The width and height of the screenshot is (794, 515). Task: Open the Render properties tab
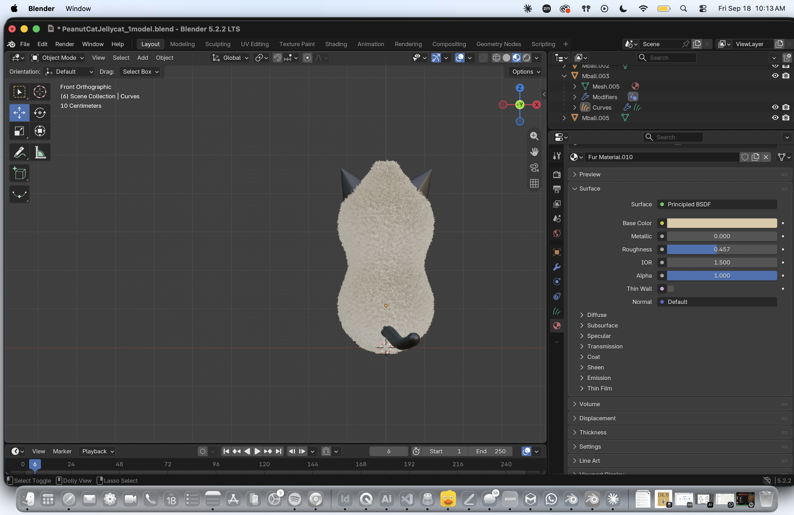coord(557,175)
